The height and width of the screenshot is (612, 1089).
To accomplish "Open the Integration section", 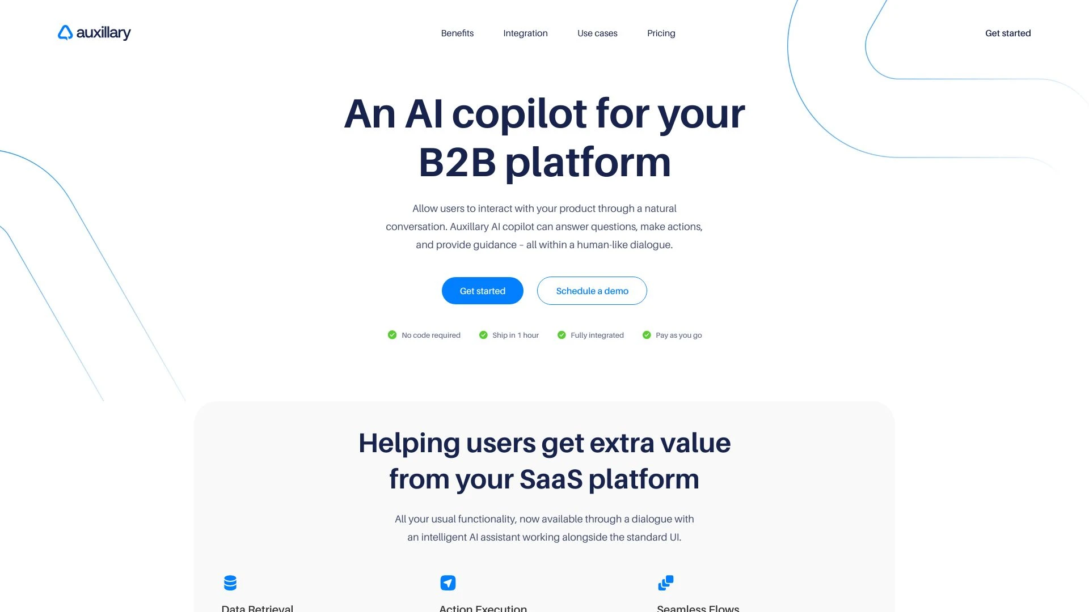I will (526, 32).
